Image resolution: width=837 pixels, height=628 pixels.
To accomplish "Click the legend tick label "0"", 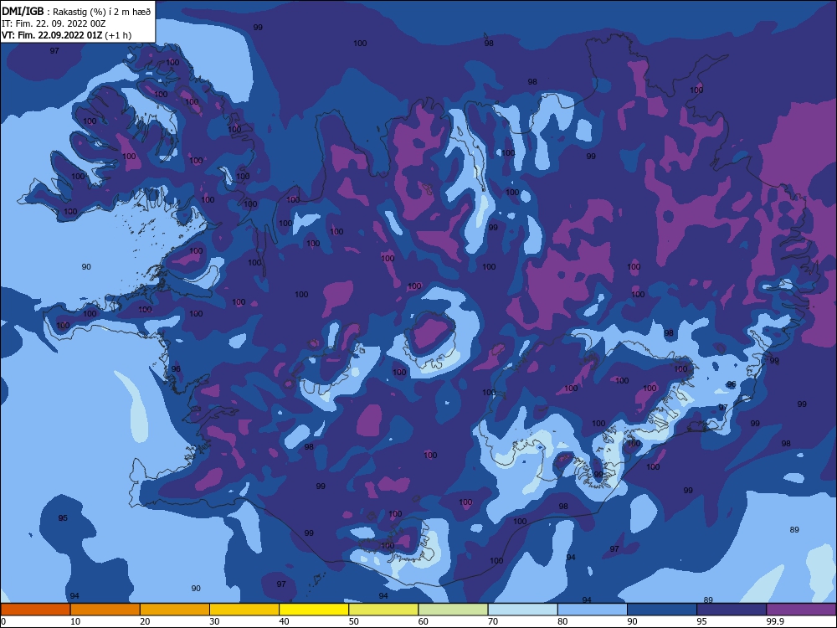I will [3, 621].
